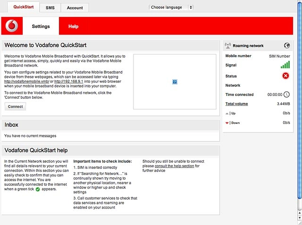This screenshot has width=302, height=225.
Task: Click the globe icon in Roaming network header
Action: point(287,46)
